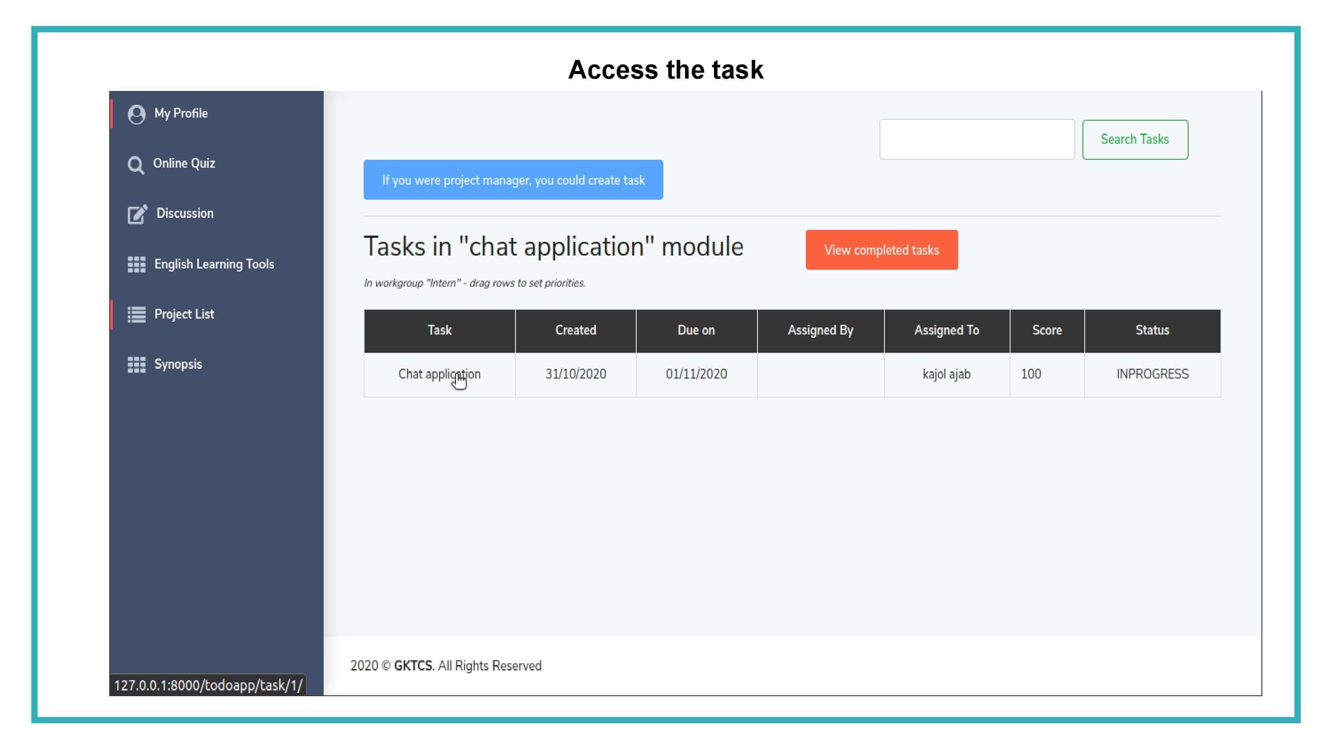
Task: Open Project List in sidebar
Action: [184, 314]
